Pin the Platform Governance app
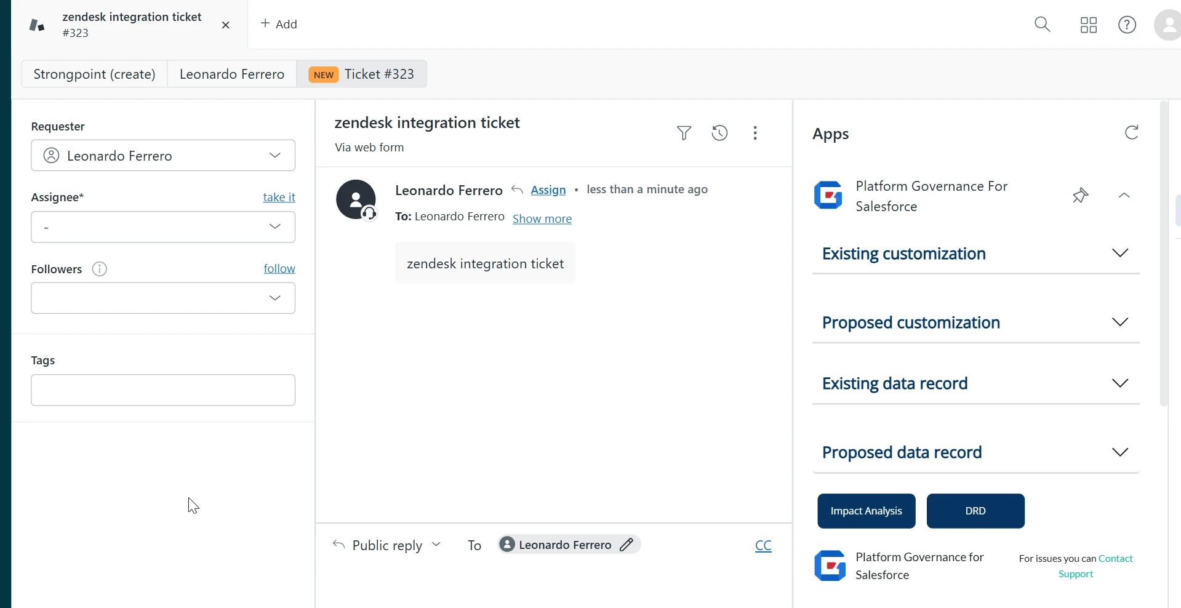 [1080, 196]
